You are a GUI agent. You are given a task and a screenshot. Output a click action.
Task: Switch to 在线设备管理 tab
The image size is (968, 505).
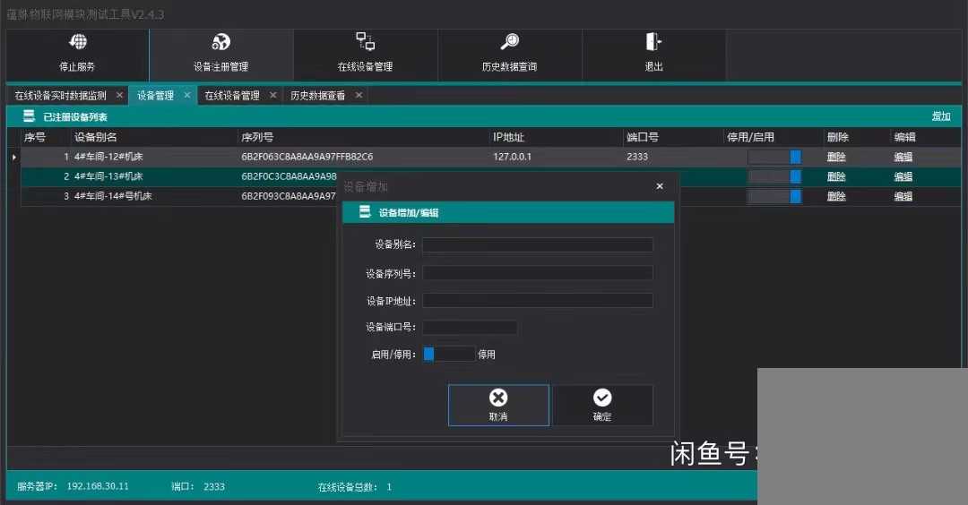point(232,96)
